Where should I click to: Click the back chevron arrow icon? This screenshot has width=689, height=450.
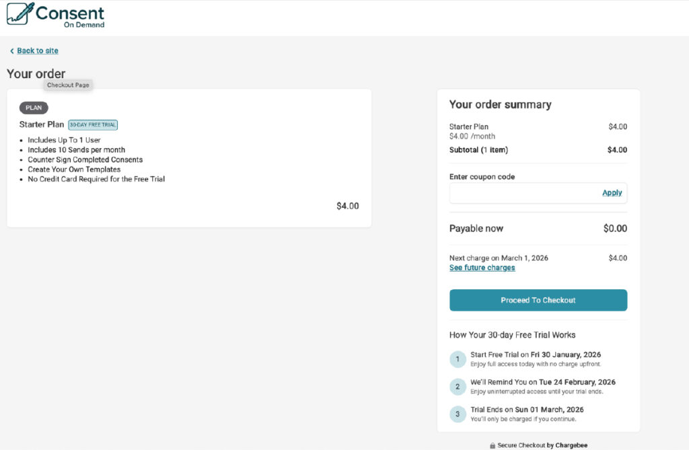point(11,51)
